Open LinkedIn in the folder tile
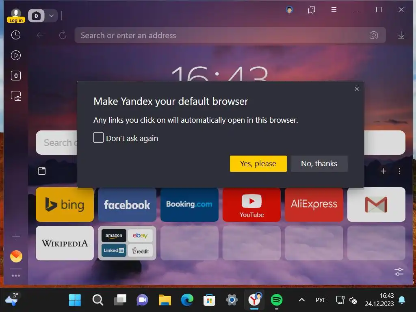 click(x=114, y=250)
